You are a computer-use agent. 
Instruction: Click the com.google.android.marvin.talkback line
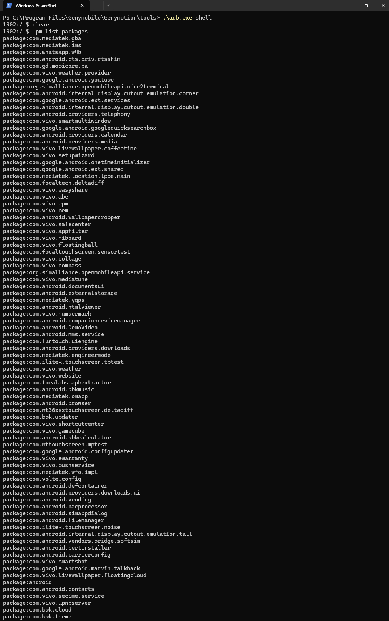click(71, 568)
